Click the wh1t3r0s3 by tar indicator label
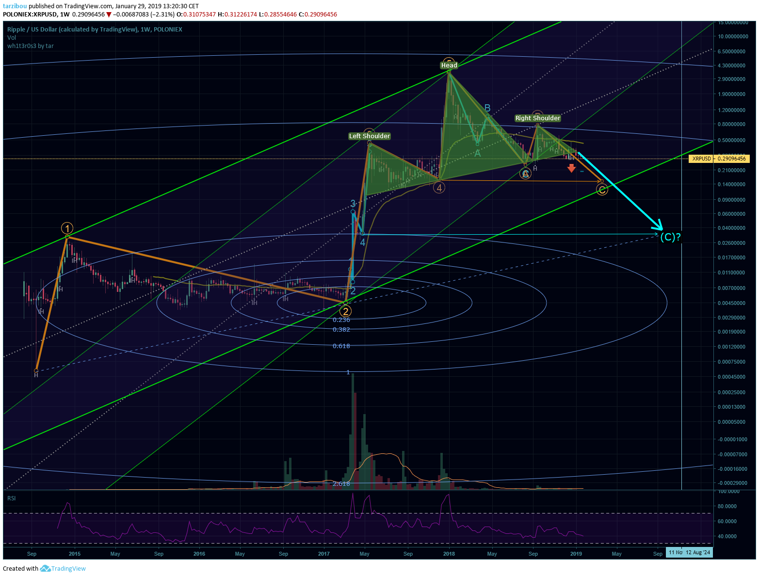Image resolution: width=759 pixels, height=577 pixels. click(31, 46)
